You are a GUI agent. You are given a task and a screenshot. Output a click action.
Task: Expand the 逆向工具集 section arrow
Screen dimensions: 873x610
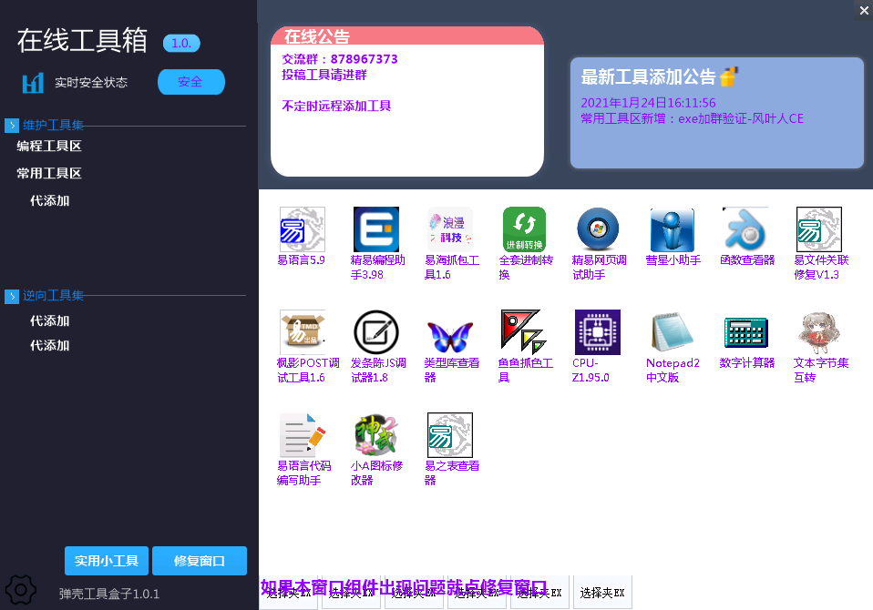tap(12, 297)
